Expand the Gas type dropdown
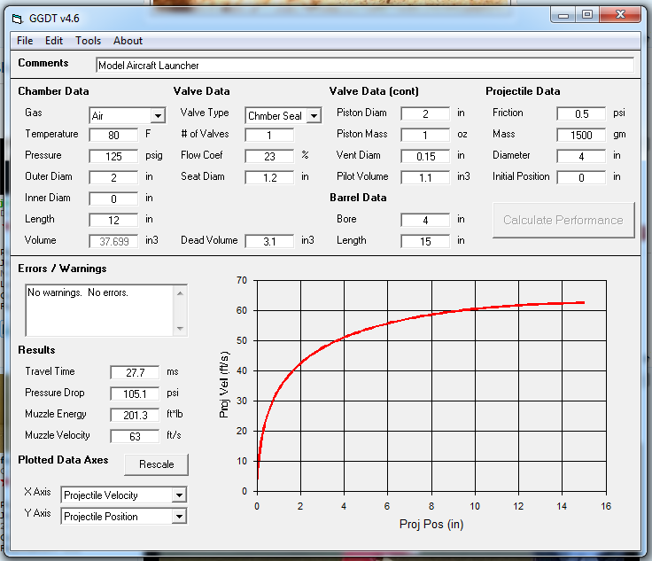The width and height of the screenshot is (652, 561). coord(158,116)
